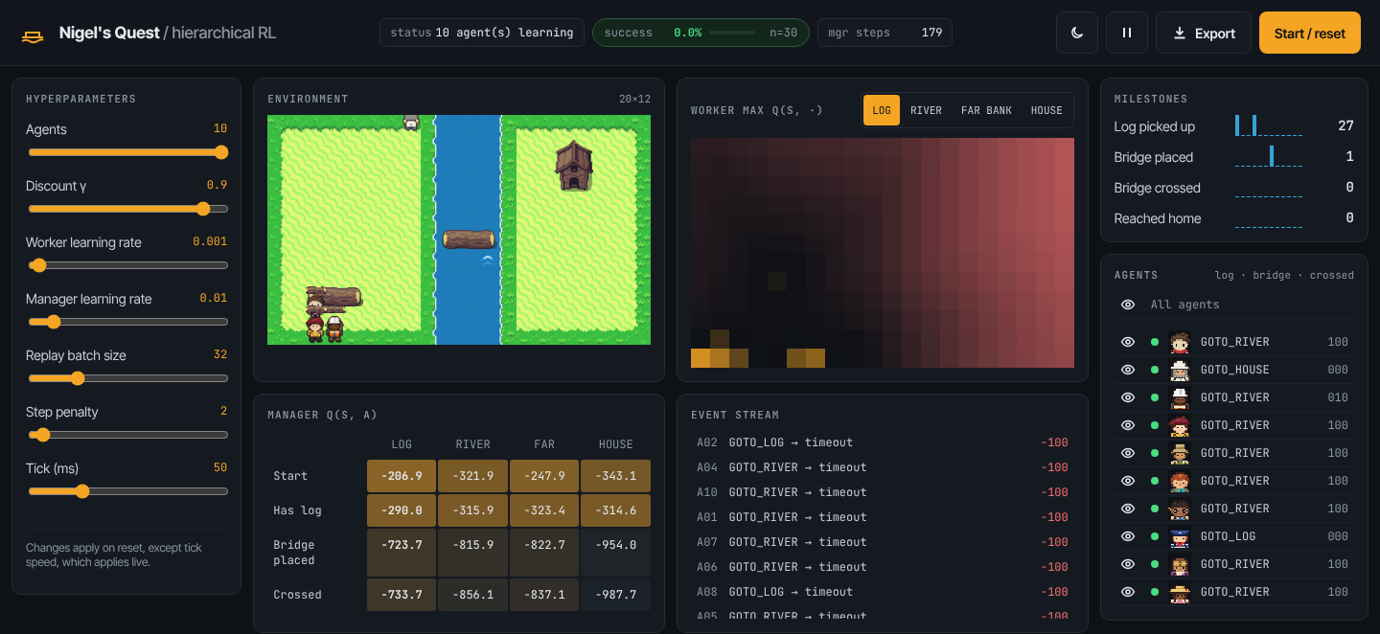
Task: Click event A02 GOTO_LOG → timeout
Action: [882, 442]
